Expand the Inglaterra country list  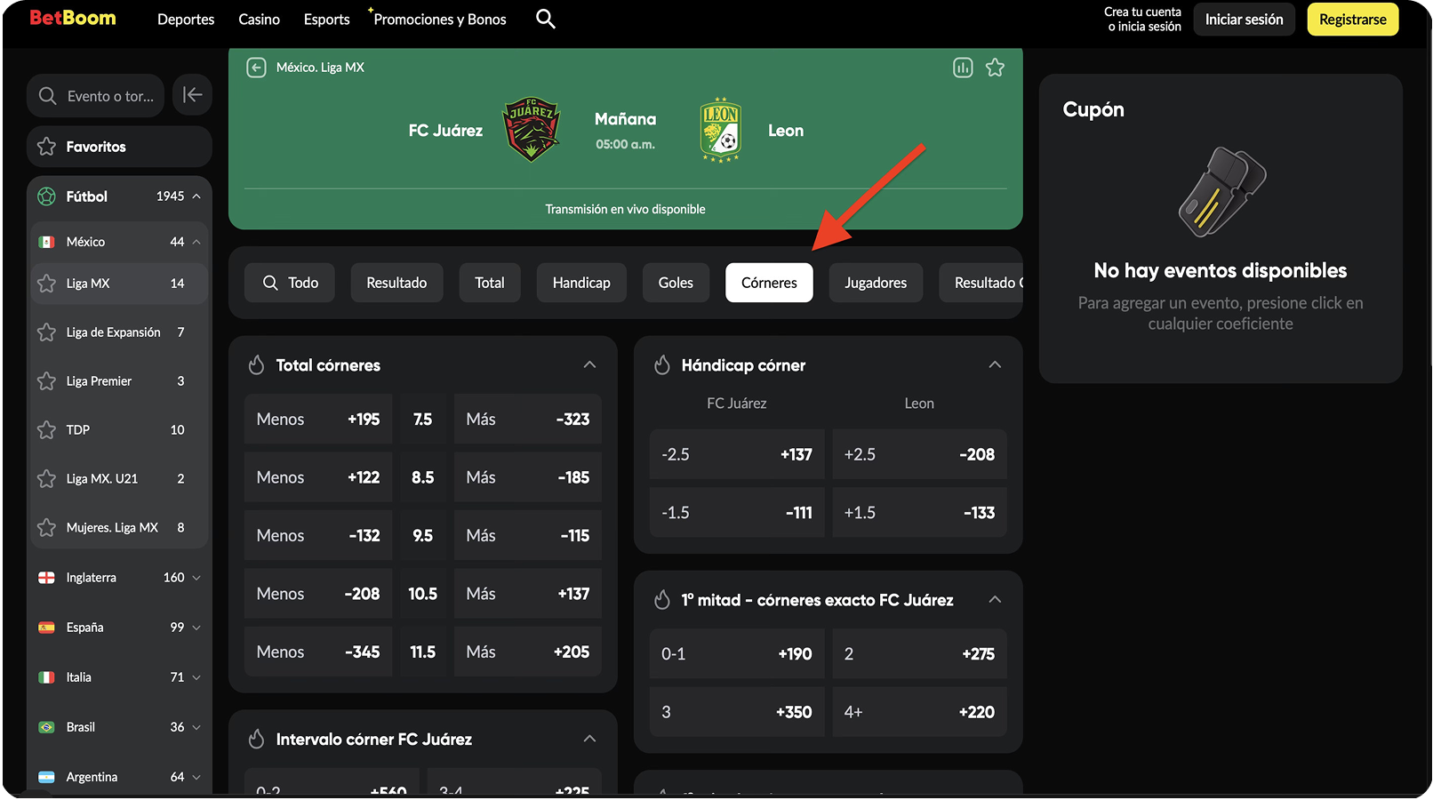(x=196, y=578)
